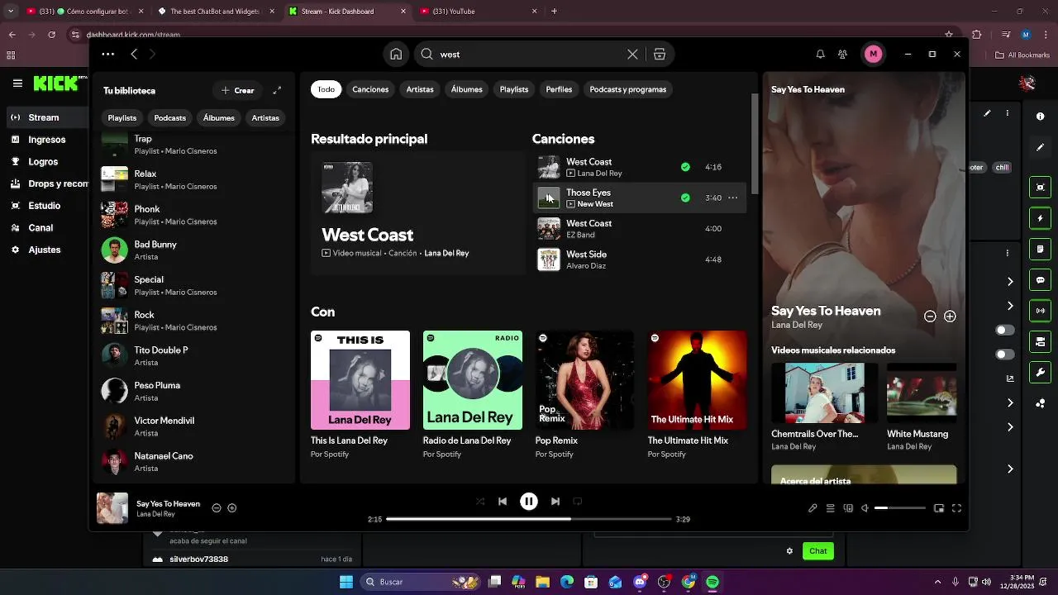The image size is (1058, 595).
Task: Open three-dot menu of the Kick tags panel
Action: pyautogui.click(x=1007, y=114)
